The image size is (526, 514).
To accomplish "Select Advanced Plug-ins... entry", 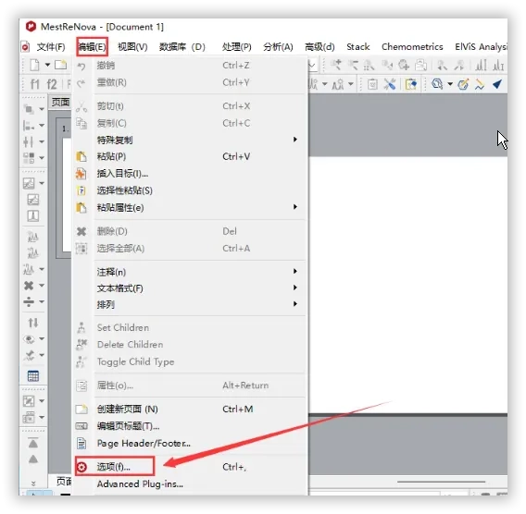I will click(140, 483).
